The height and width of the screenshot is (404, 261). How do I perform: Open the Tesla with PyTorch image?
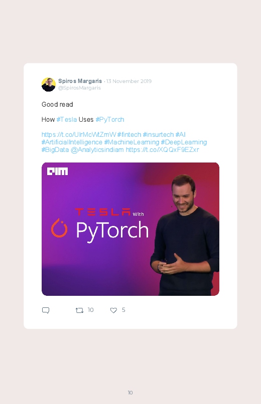pos(130,229)
